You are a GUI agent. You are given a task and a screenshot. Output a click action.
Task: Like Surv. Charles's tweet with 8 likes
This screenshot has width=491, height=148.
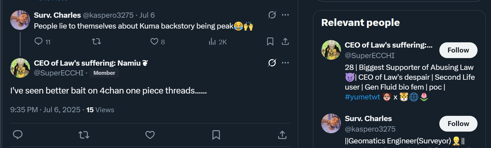point(154,42)
